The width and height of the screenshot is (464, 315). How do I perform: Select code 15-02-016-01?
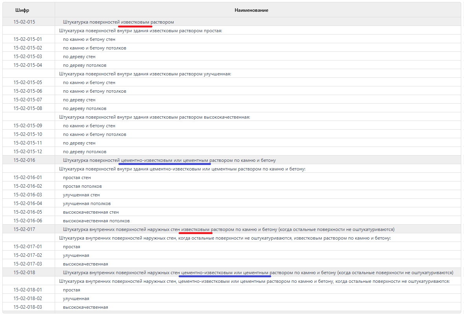[x=28, y=178]
